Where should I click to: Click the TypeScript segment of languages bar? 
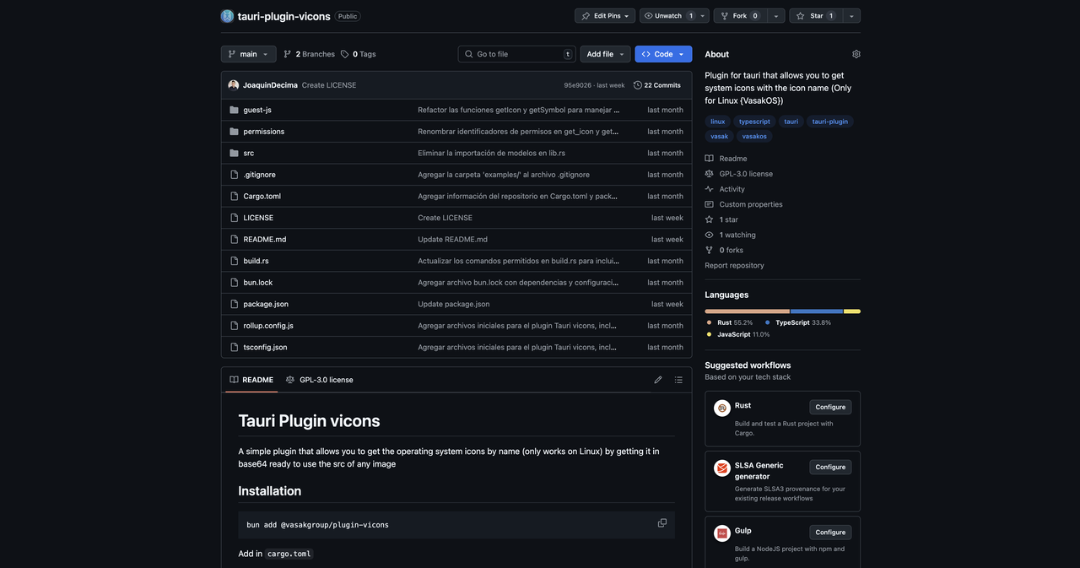(817, 311)
